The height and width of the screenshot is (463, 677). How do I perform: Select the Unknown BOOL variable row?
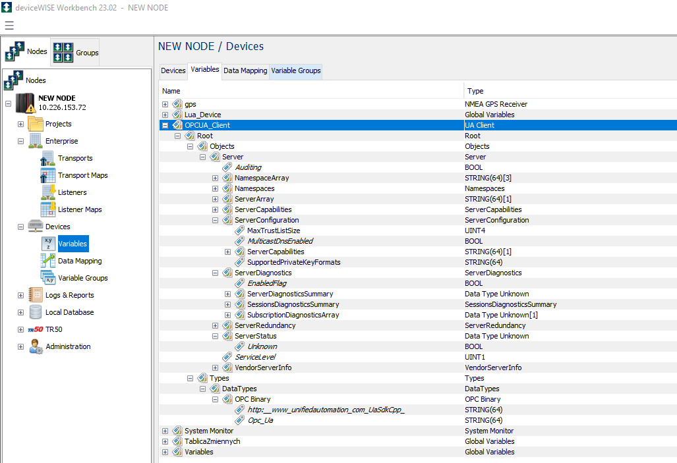point(418,346)
